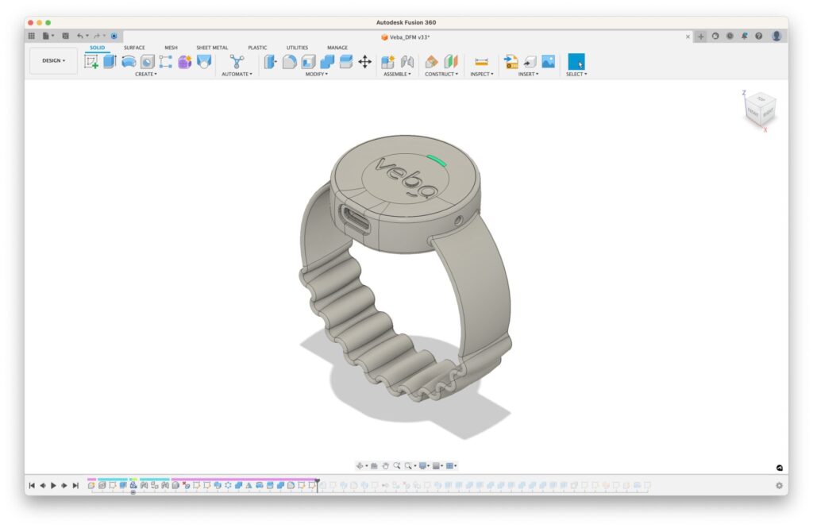Switch to the MANAGE tab
The height and width of the screenshot is (528, 813).
337,47
